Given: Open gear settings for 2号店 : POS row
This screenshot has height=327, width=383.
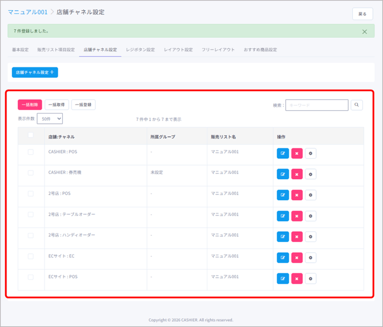Looking at the screenshot, I should pos(310,195).
